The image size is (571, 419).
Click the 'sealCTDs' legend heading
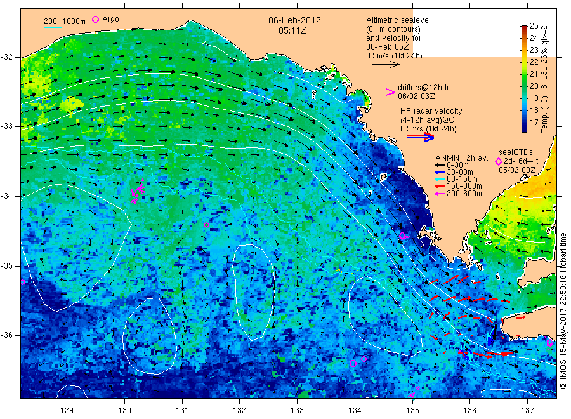[516, 152]
